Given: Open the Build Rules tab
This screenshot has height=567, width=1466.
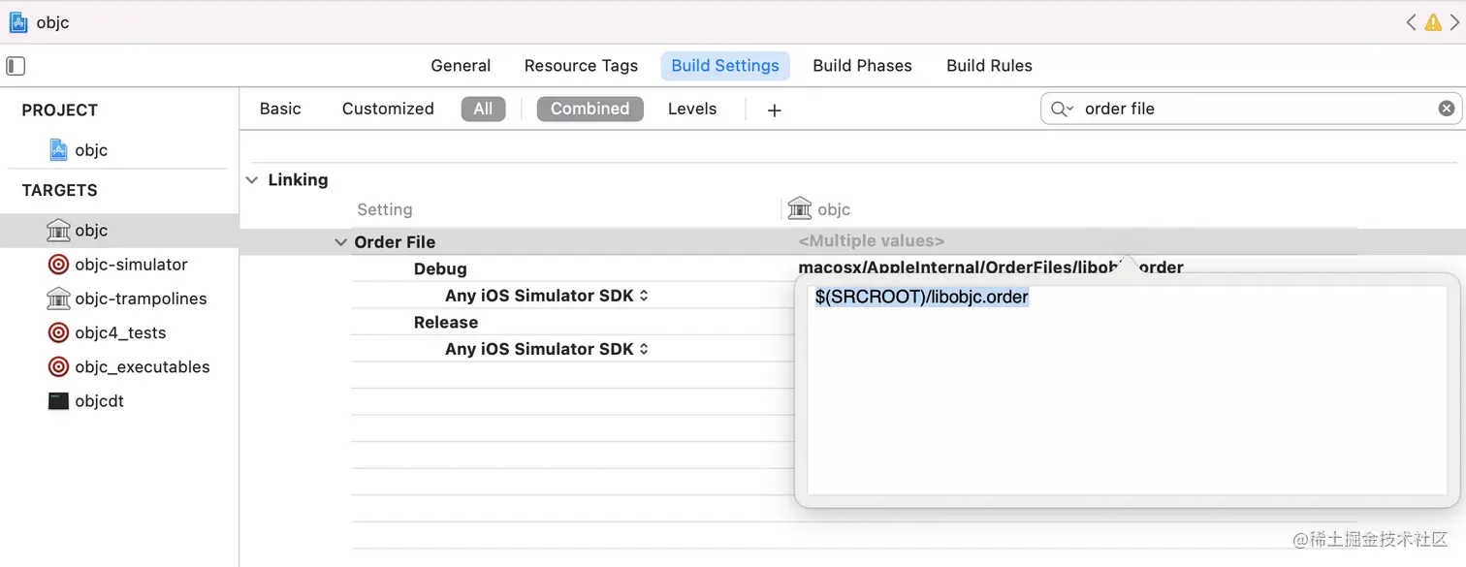Looking at the screenshot, I should coord(989,66).
